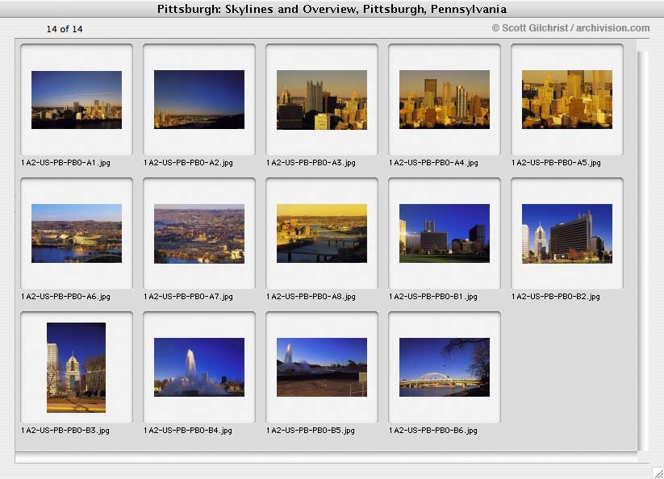Open thumbnail 1A2-US-PB-PB0-A1 skyline at dusk
The height and width of the screenshot is (479, 664).
pyautogui.click(x=77, y=100)
